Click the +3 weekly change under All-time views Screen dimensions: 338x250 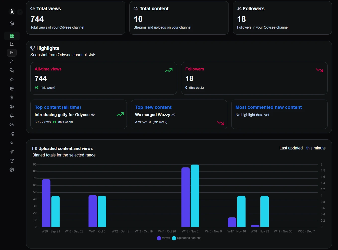pyautogui.click(x=37, y=88)
